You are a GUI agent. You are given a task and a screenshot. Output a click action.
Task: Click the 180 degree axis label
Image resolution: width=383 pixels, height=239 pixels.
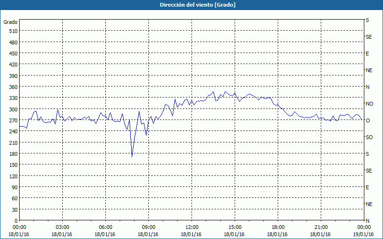pyautogui.click(x=14, y=154)
